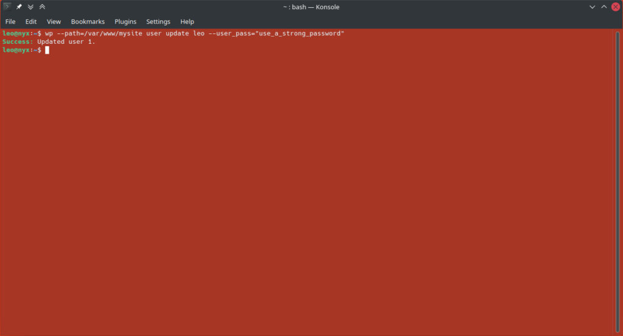Minimize the Konsole window
The width and height of the screenshot is (623, 336).
pyautogui.click(x=593, y=7)
